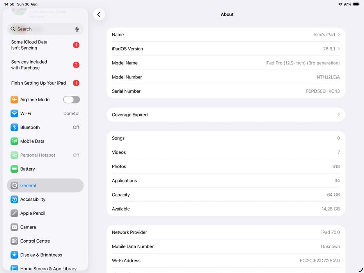Viewport: 364px width, 273px height.
Task: Tap the serial number F6PD500HKC43
Action: pyautogui.click(x=323, y=91)
